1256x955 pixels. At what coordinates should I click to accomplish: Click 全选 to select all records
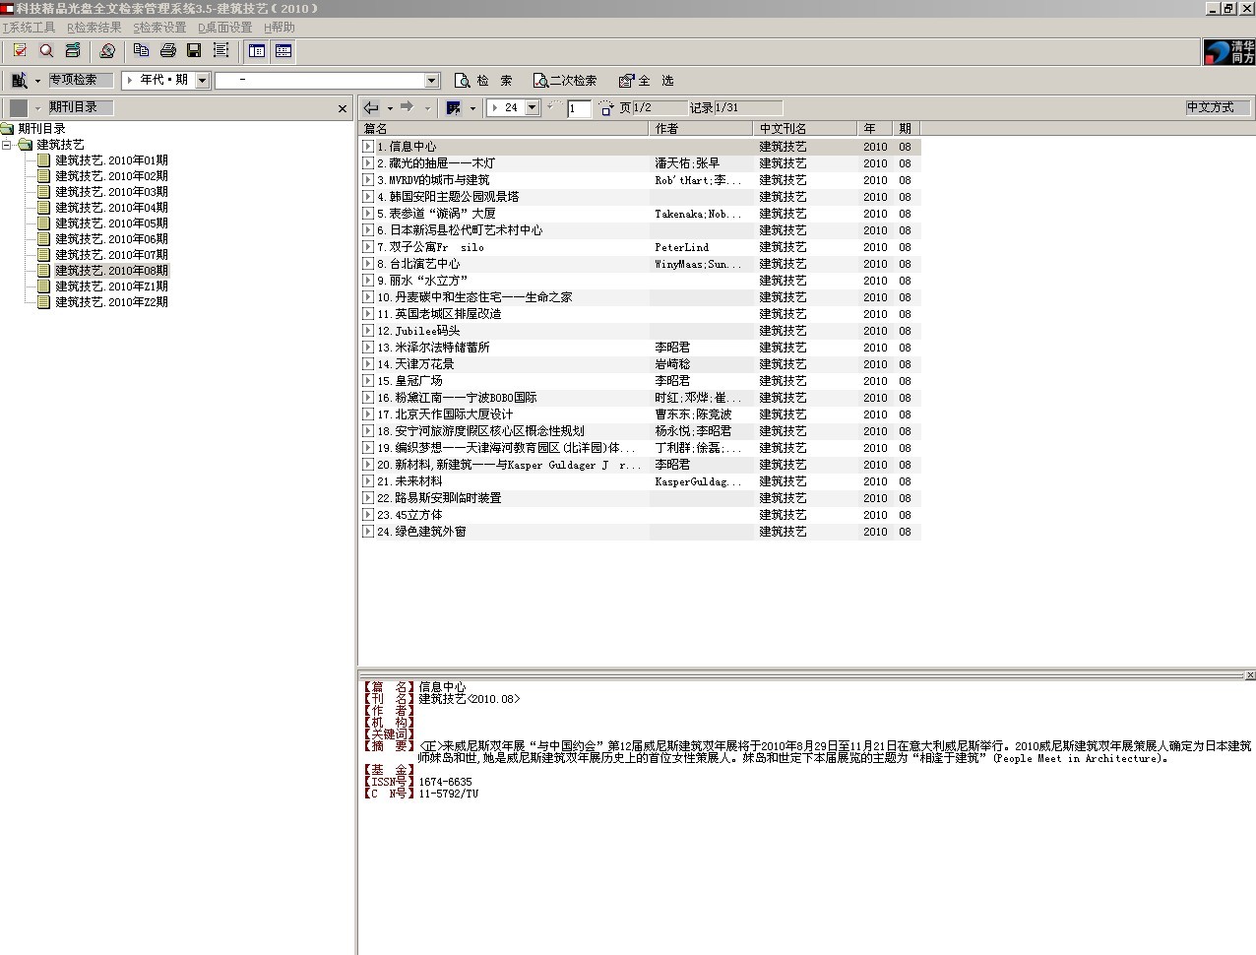point(647,81)
